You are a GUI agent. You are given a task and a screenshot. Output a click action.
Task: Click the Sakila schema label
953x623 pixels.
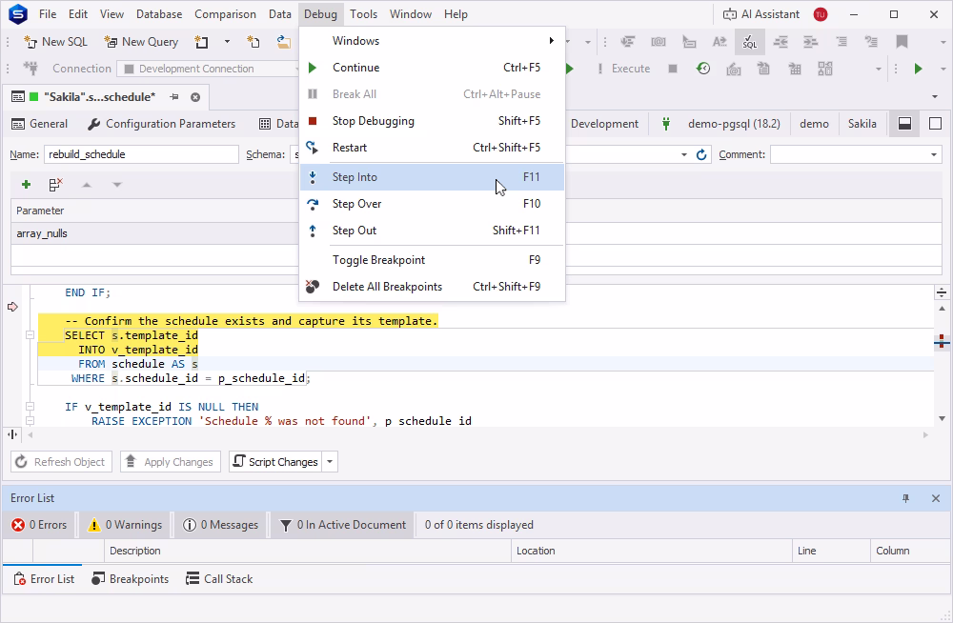click(862, 124)
